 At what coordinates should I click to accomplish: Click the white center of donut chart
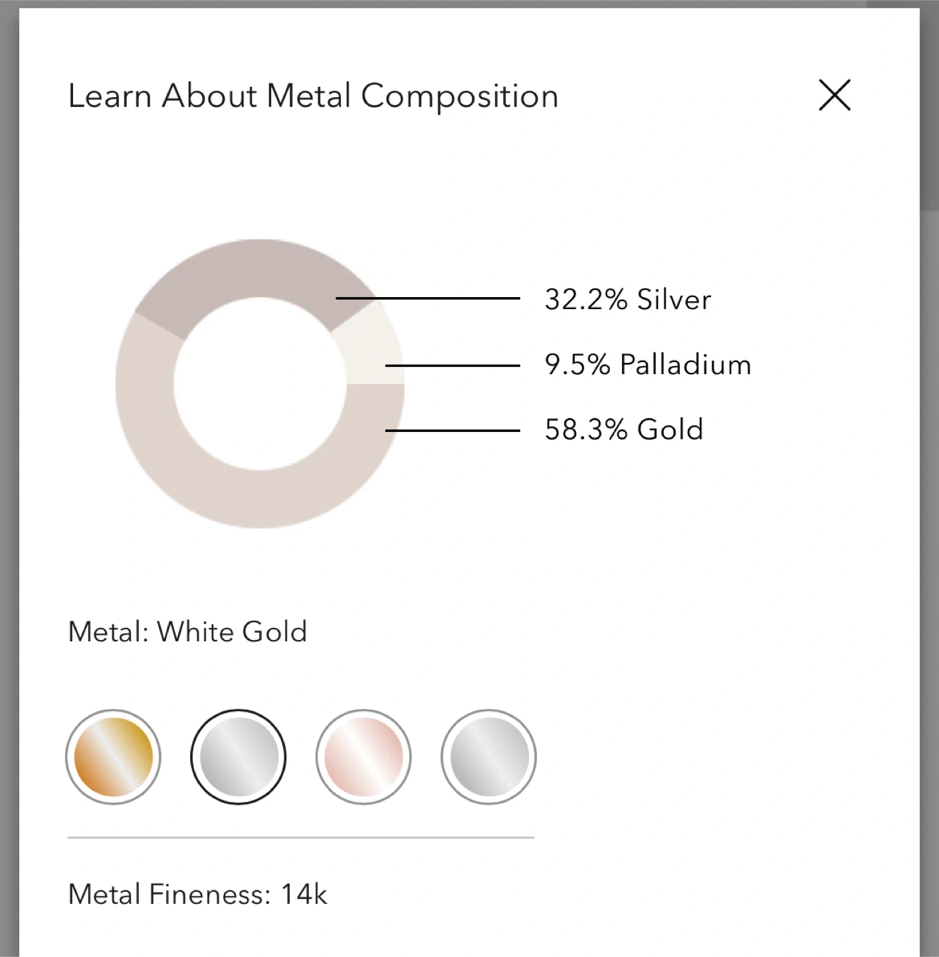(260, 384)
